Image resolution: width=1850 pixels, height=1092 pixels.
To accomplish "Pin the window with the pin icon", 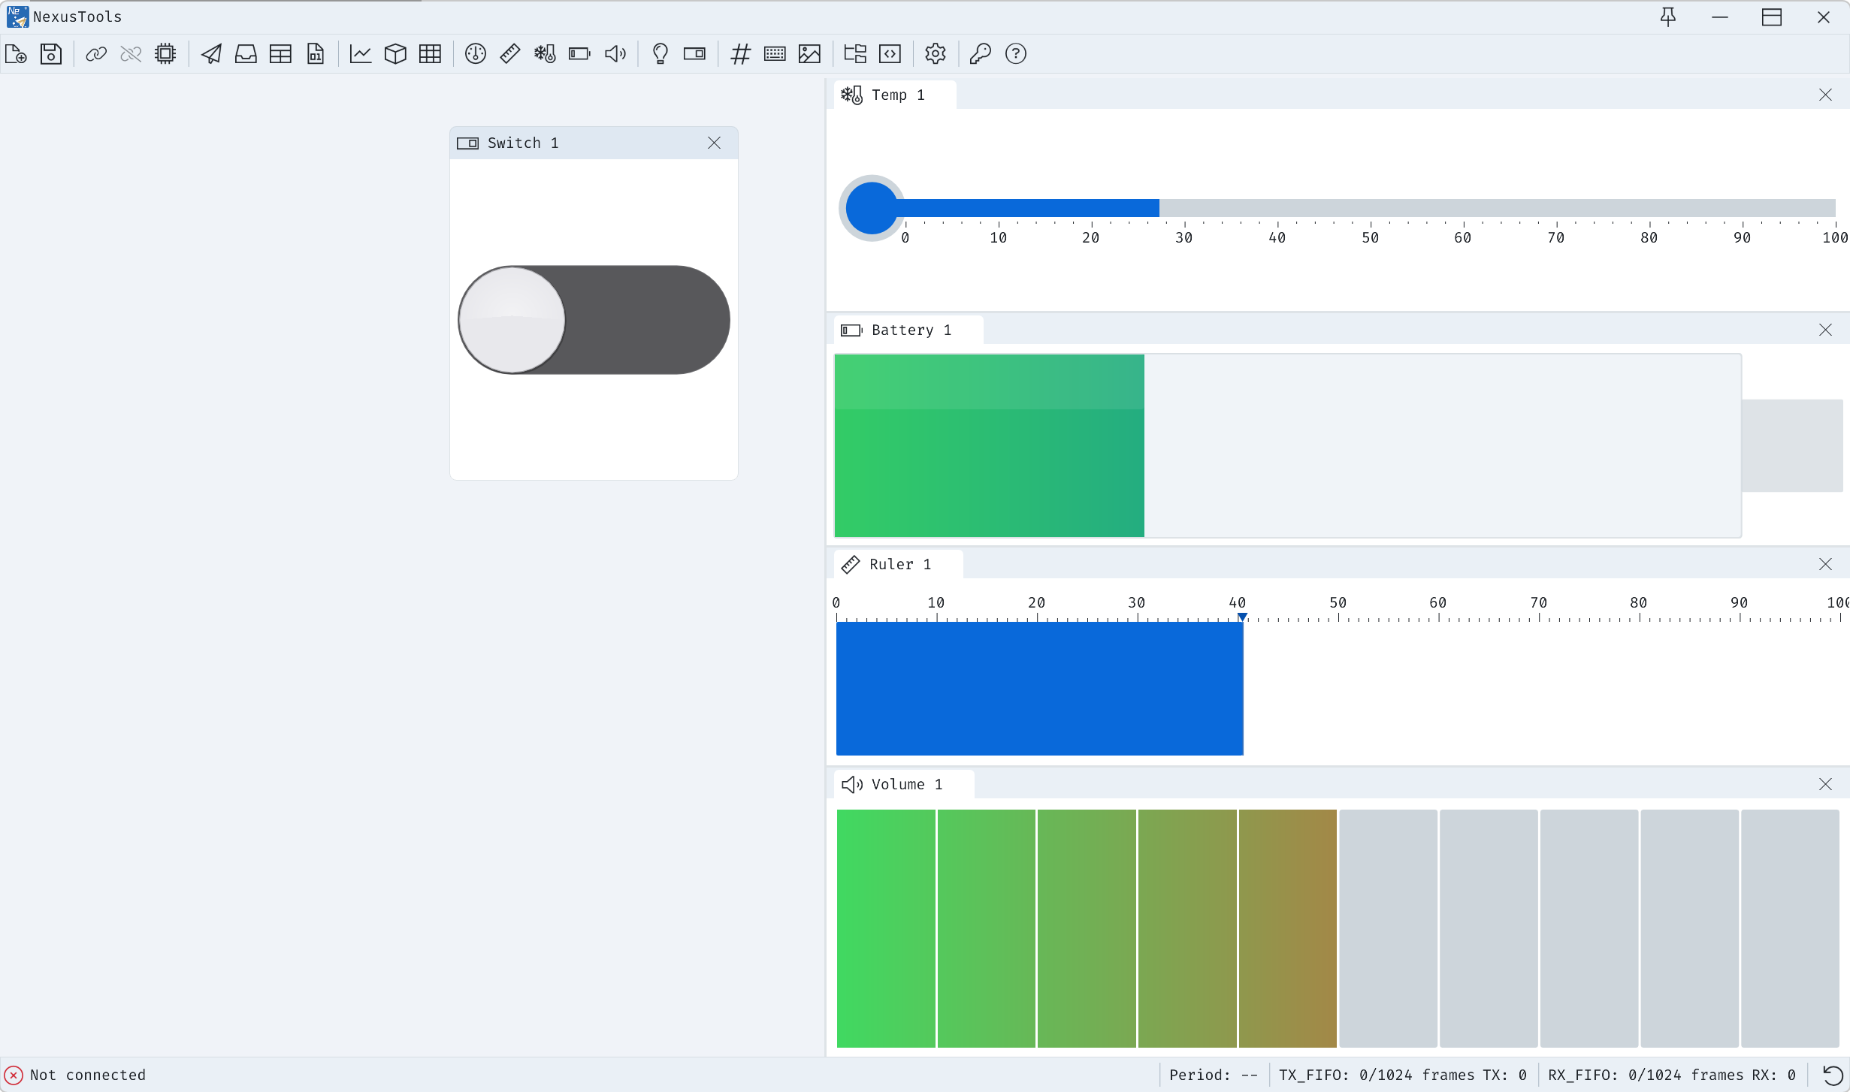I will [x=1667, y=17].
